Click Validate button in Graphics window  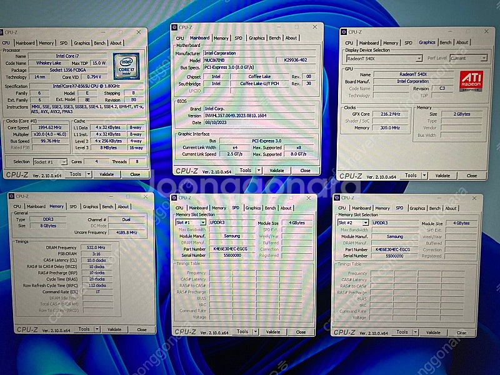[442, 176]
